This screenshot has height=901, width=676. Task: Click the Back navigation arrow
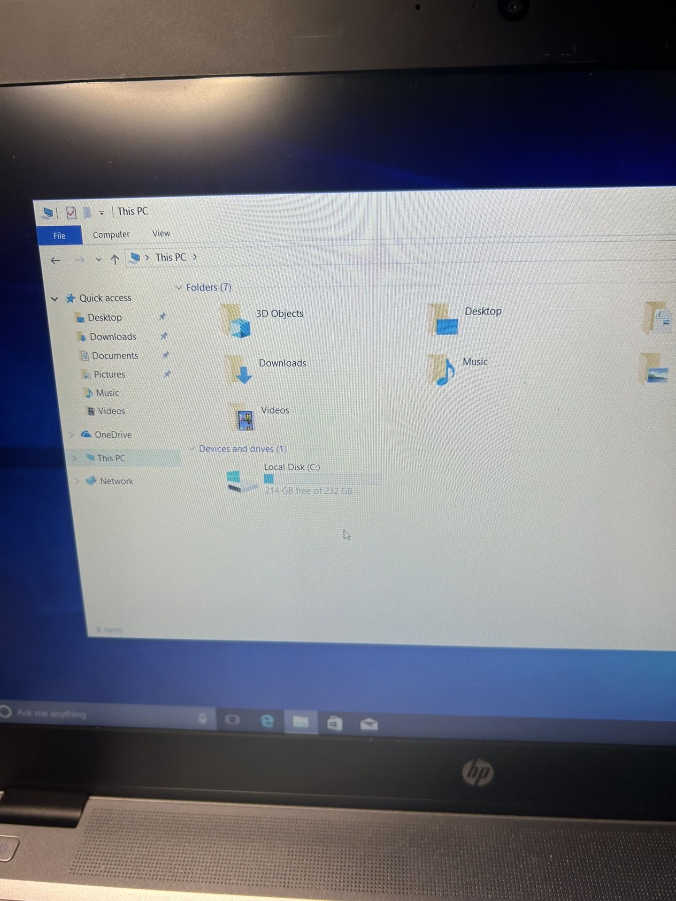click(x=56, y=260)
